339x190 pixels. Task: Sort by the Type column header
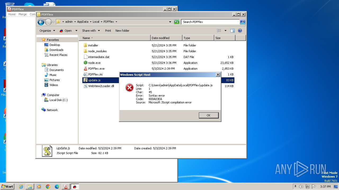[x=198, y=38]
